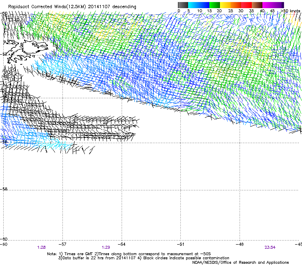The image size is (302, 265).
Task: Click the legend number 40
Action: pos(262,11)
